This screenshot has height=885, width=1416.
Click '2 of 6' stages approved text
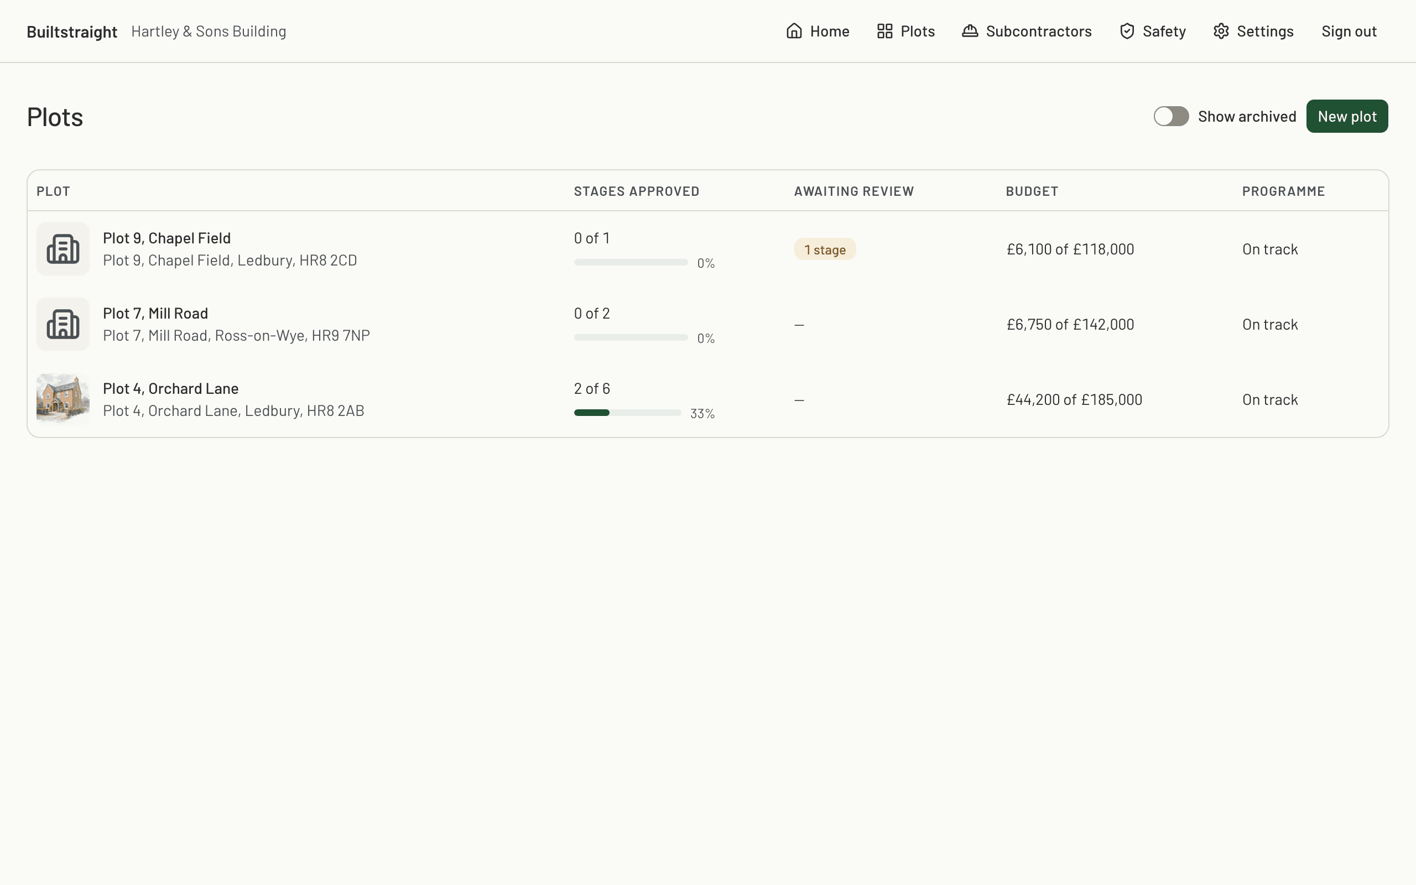592,388
